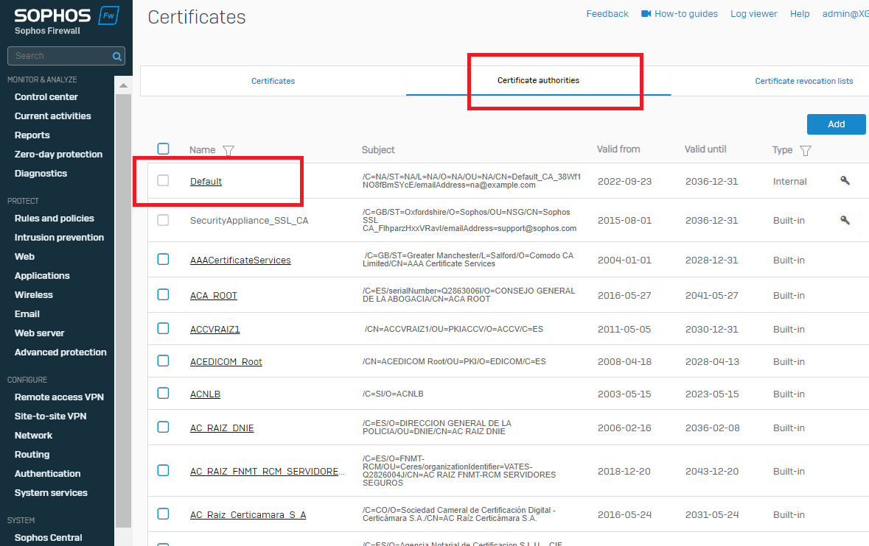
Task: Open Advanced protection menu item
Action: click(60, 352)
